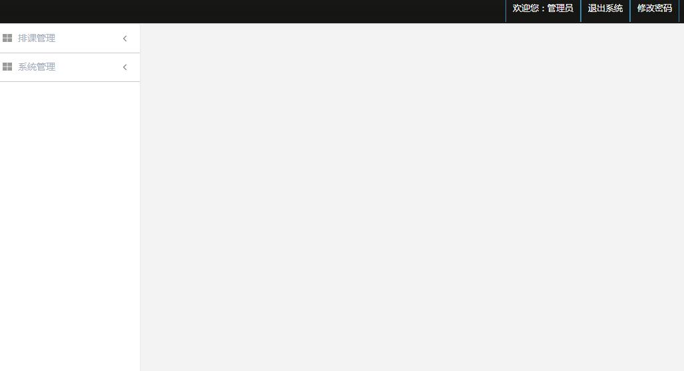Click the grid icon beside 系统管理
Viewport: 684px width, 371px height.
[x=7, y=67]
